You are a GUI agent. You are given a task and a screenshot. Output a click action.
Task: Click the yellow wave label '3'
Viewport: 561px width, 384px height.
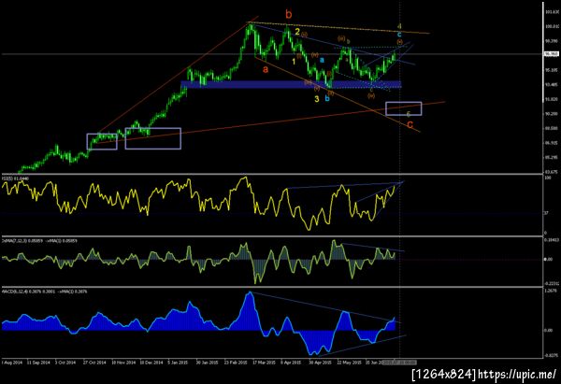[x=317, y=99]
